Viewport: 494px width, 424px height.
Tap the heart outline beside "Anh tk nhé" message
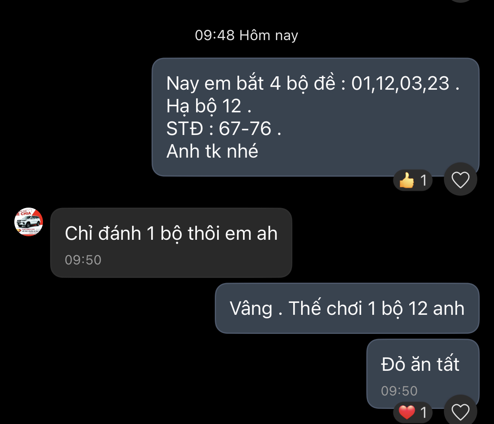click(x=461, y=179)
